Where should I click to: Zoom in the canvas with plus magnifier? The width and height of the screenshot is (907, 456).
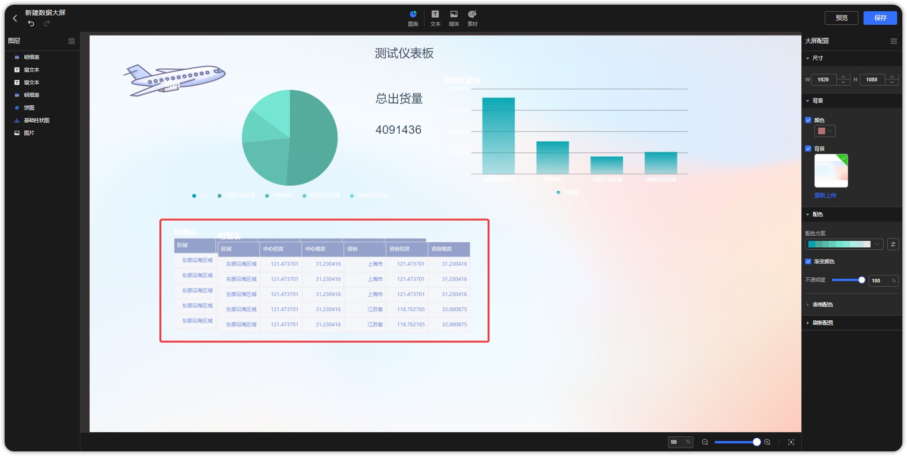point(767,442)
